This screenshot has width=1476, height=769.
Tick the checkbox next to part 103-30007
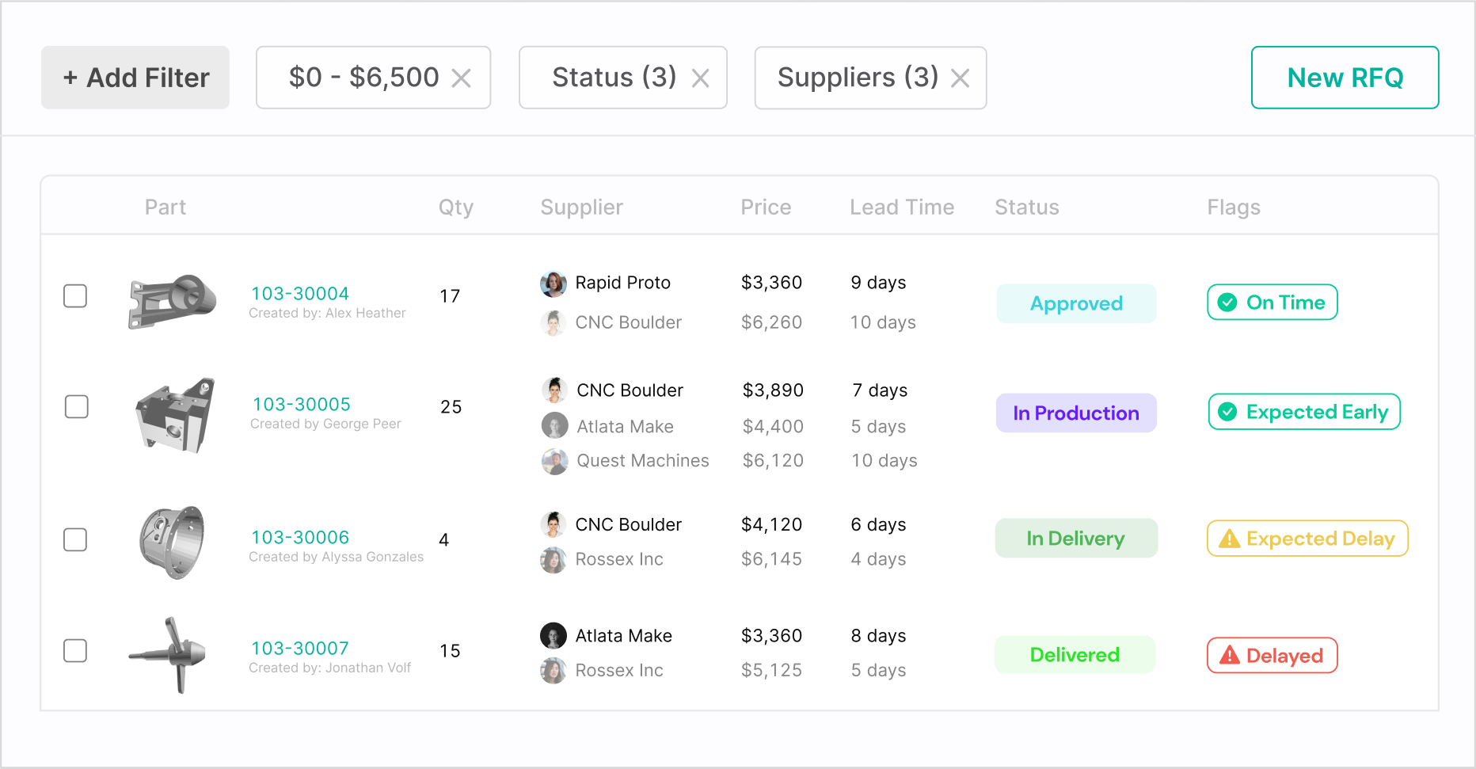(75, 650)
